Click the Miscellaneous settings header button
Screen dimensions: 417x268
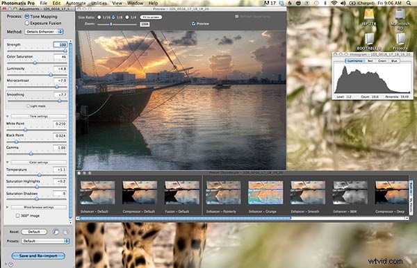39,207
